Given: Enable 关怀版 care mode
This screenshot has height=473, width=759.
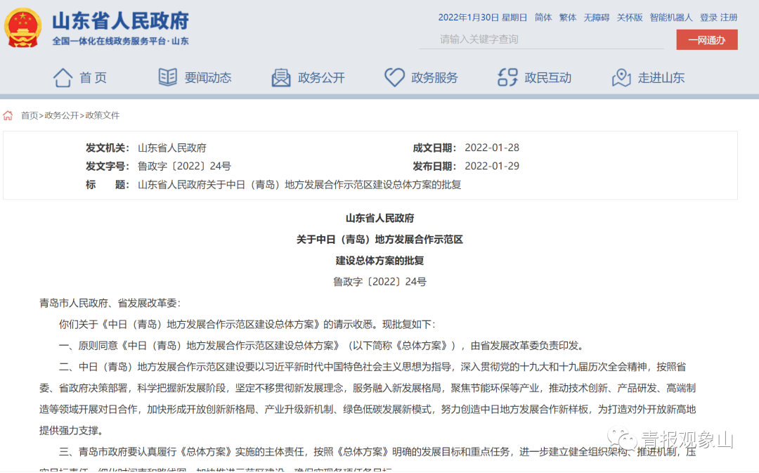Looking at the screenshot, I should tap(630, 18).
